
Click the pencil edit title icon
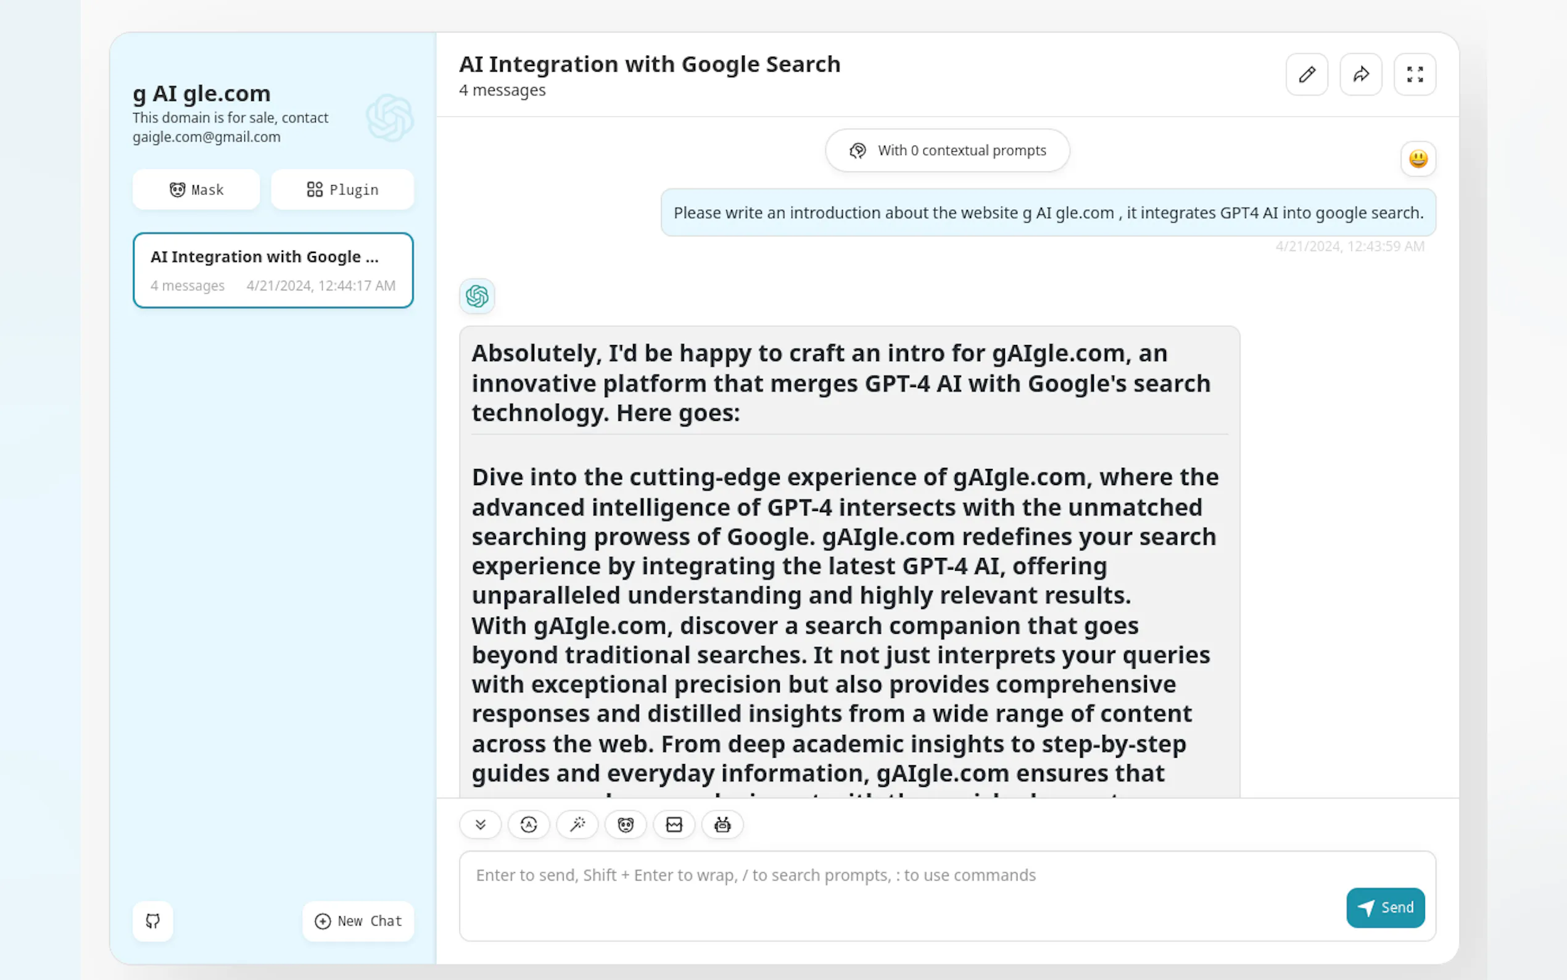pos(1307,75)
